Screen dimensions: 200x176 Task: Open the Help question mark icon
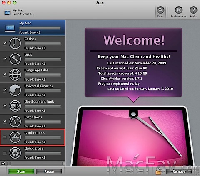pos(193,10)
